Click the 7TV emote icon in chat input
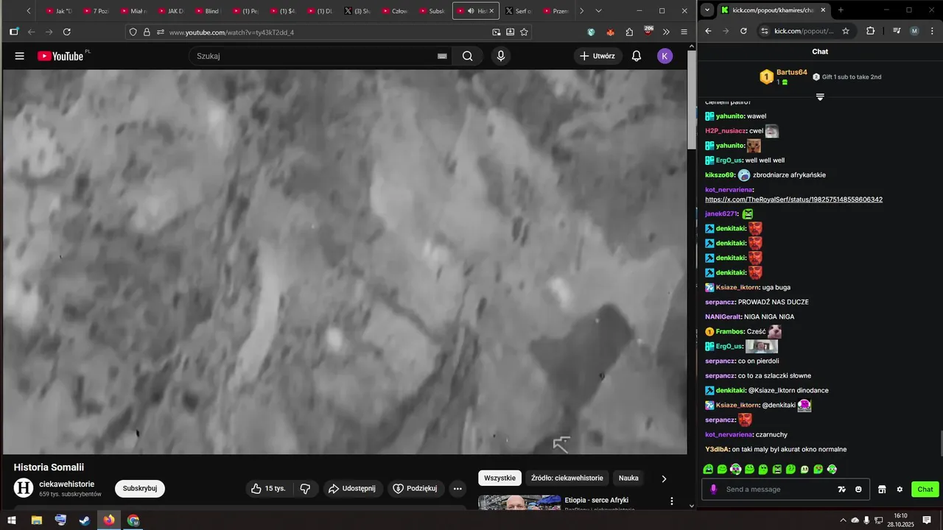The height and width of the screenshot is (530, 943). coord(841,490)
